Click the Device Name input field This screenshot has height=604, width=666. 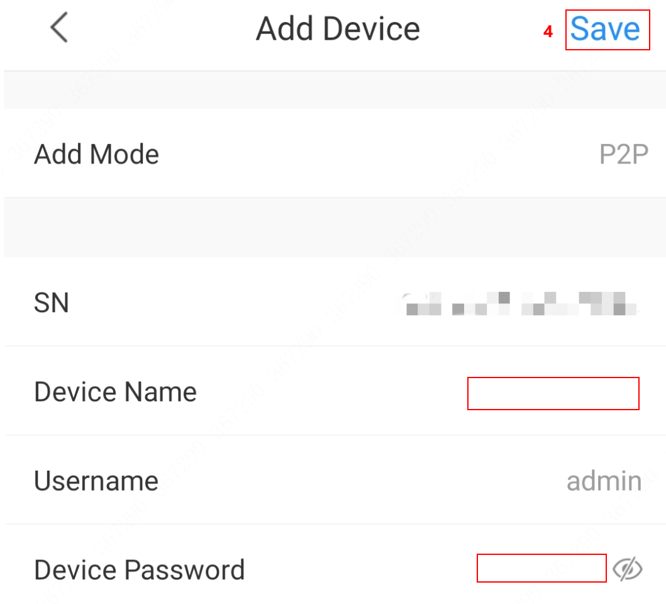pyautogui.click(x=553, y=393)
